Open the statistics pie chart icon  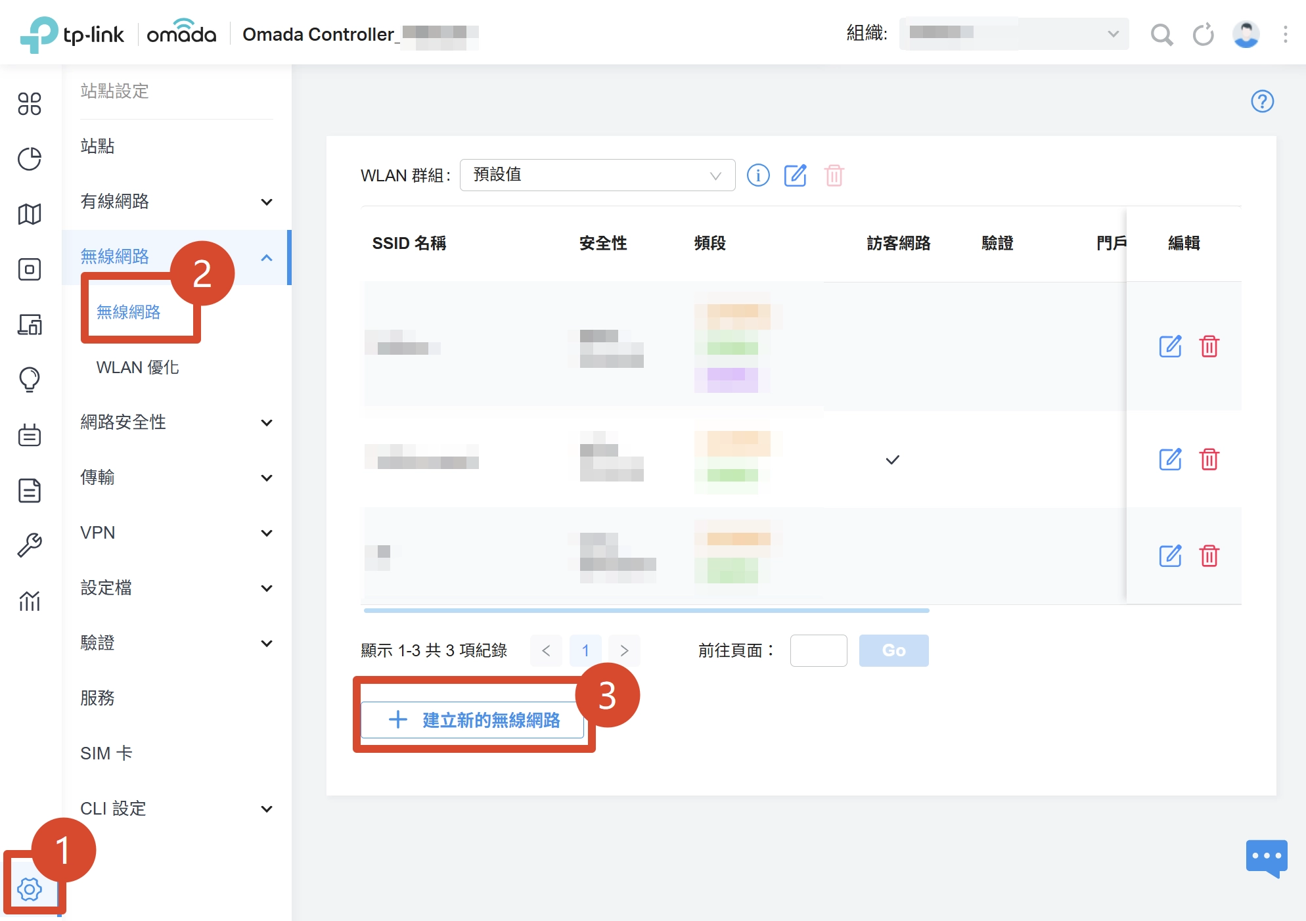click(30, 159)
